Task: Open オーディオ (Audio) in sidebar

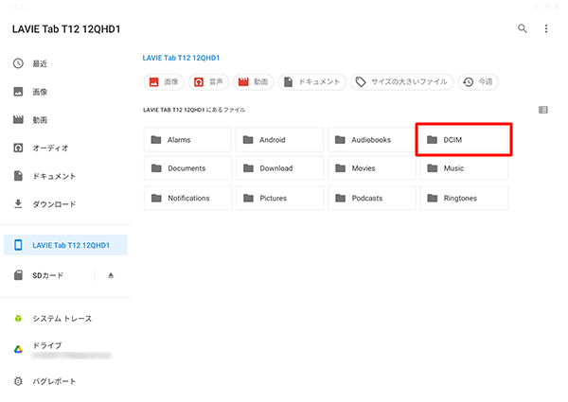Action: pos(65,148)
